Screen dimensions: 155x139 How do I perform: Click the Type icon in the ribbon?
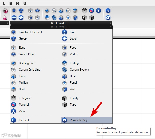click(x=92, y=18)
